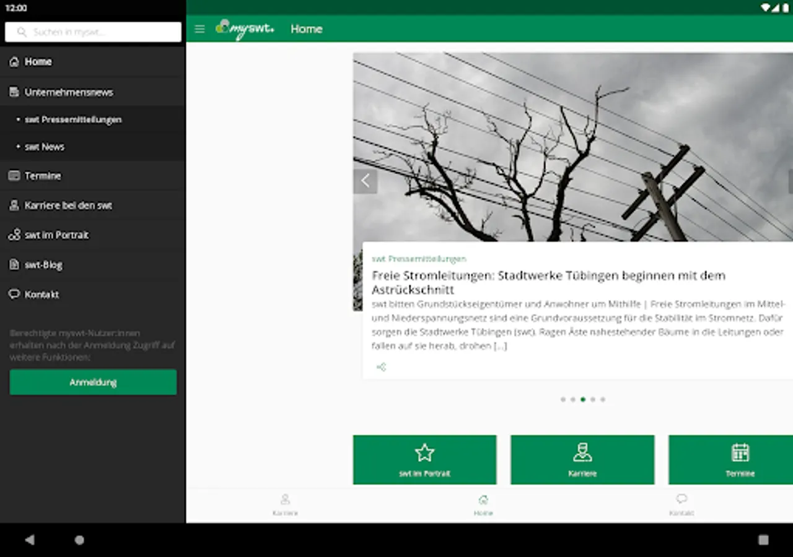The image size is (793, 557).
Task: Click the Kontakt speech bubble icon in sidebar
Action: 14,295
